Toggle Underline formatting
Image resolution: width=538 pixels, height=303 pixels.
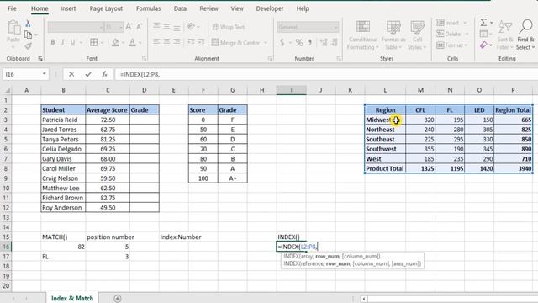point(72,42)
